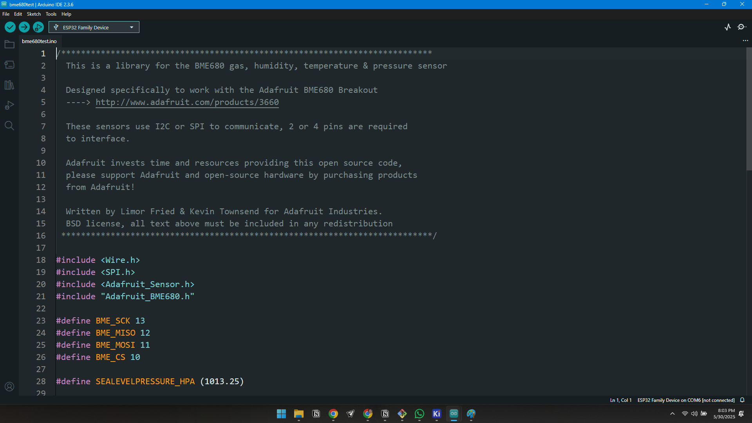Click the Arduino IDE taskbar icon
Image resolution: width=752 pixels, height=423 pixels.
pyautogui.click(x=454, y=414)
